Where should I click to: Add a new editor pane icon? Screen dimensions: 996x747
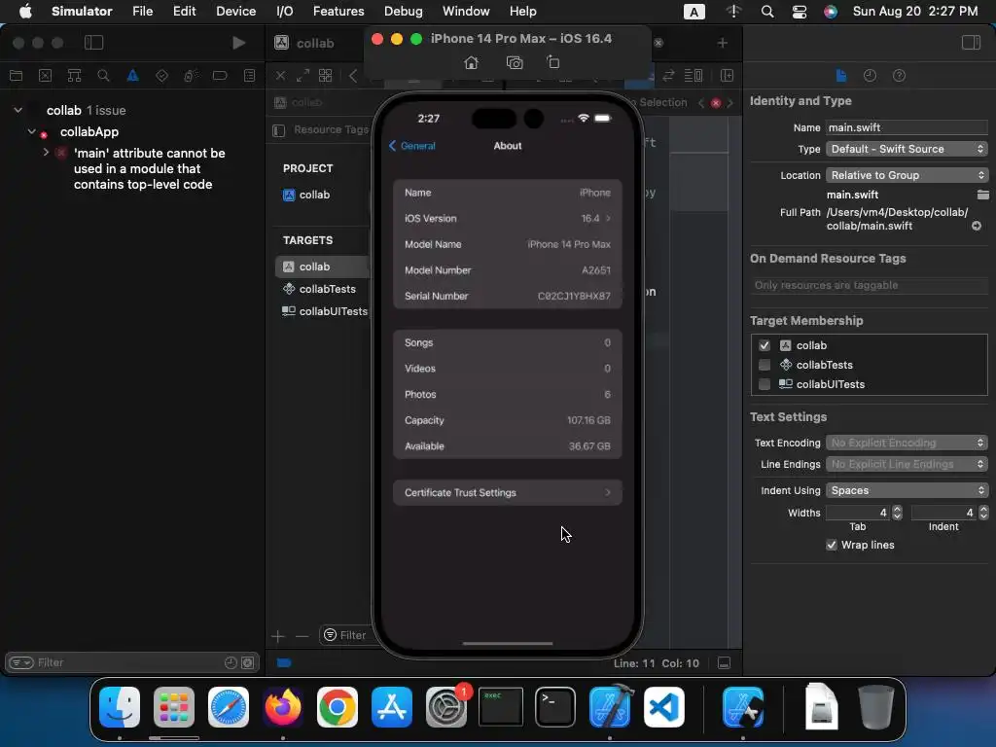coord(728,76)
